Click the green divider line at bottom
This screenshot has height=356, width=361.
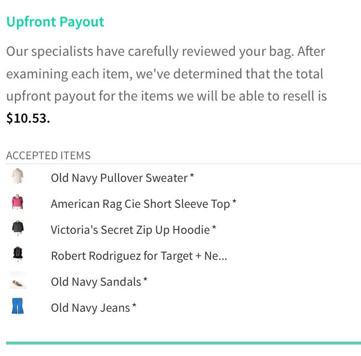pyautogui.click(x=183, y=343)
